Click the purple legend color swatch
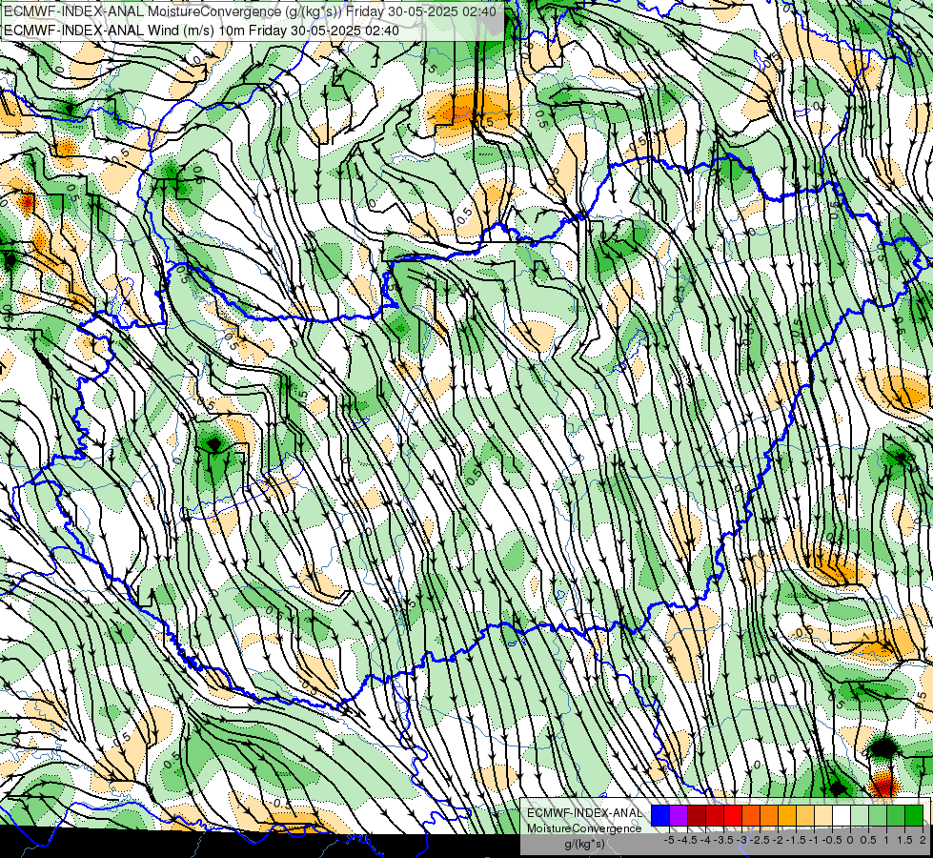Screen dimensions: 933x858 [679, 816]
